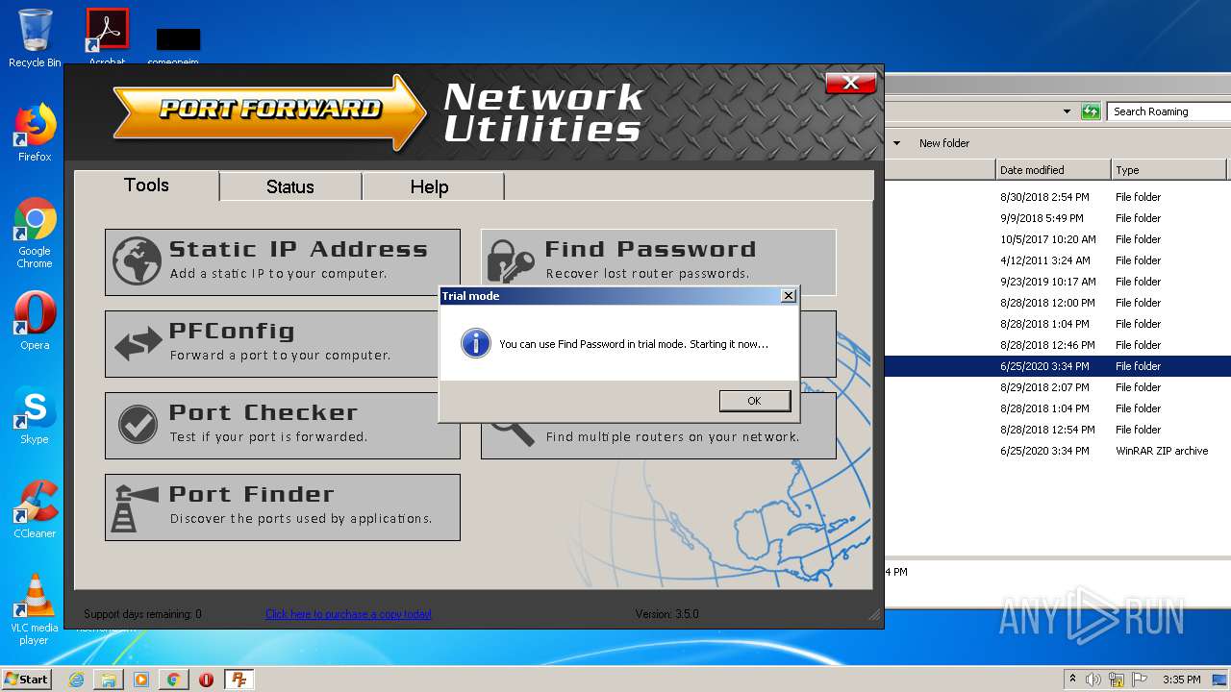The width and height of the screenshot is (1231, 692).
Task: Click the Action Center flag tray icon
Action: coord(1140,680)
